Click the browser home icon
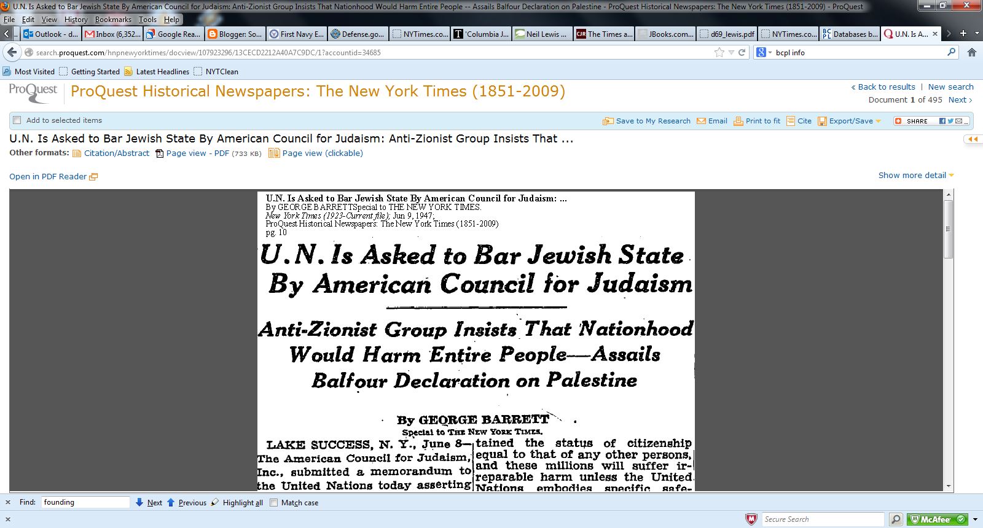The image size is (983, 528). point(972,52)
